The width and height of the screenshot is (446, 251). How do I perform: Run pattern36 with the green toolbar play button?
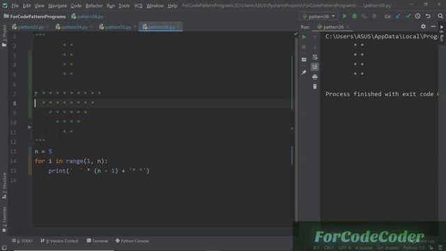344,16
